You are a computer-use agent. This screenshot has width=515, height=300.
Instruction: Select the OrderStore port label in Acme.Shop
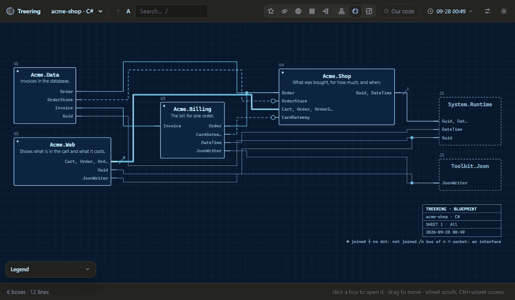pyautogui.click(x=294, y=101)
